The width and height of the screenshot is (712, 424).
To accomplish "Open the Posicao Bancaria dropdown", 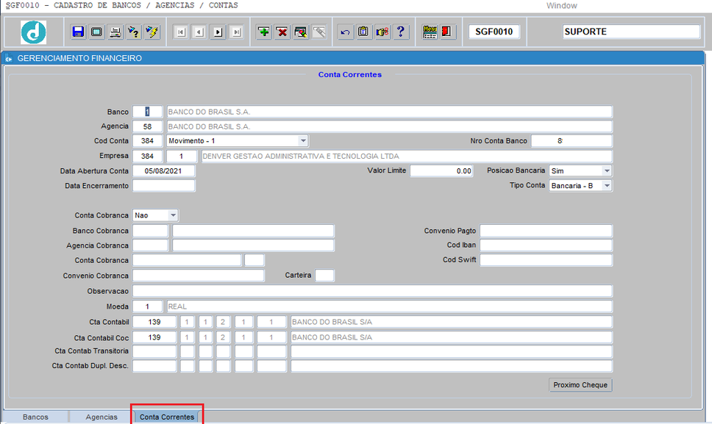I will (607, 171).
